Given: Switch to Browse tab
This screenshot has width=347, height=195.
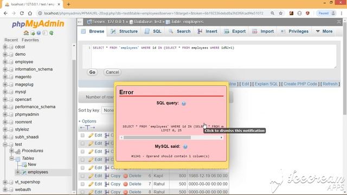Looking at the screenshot, I should click(x=93, y=31).
